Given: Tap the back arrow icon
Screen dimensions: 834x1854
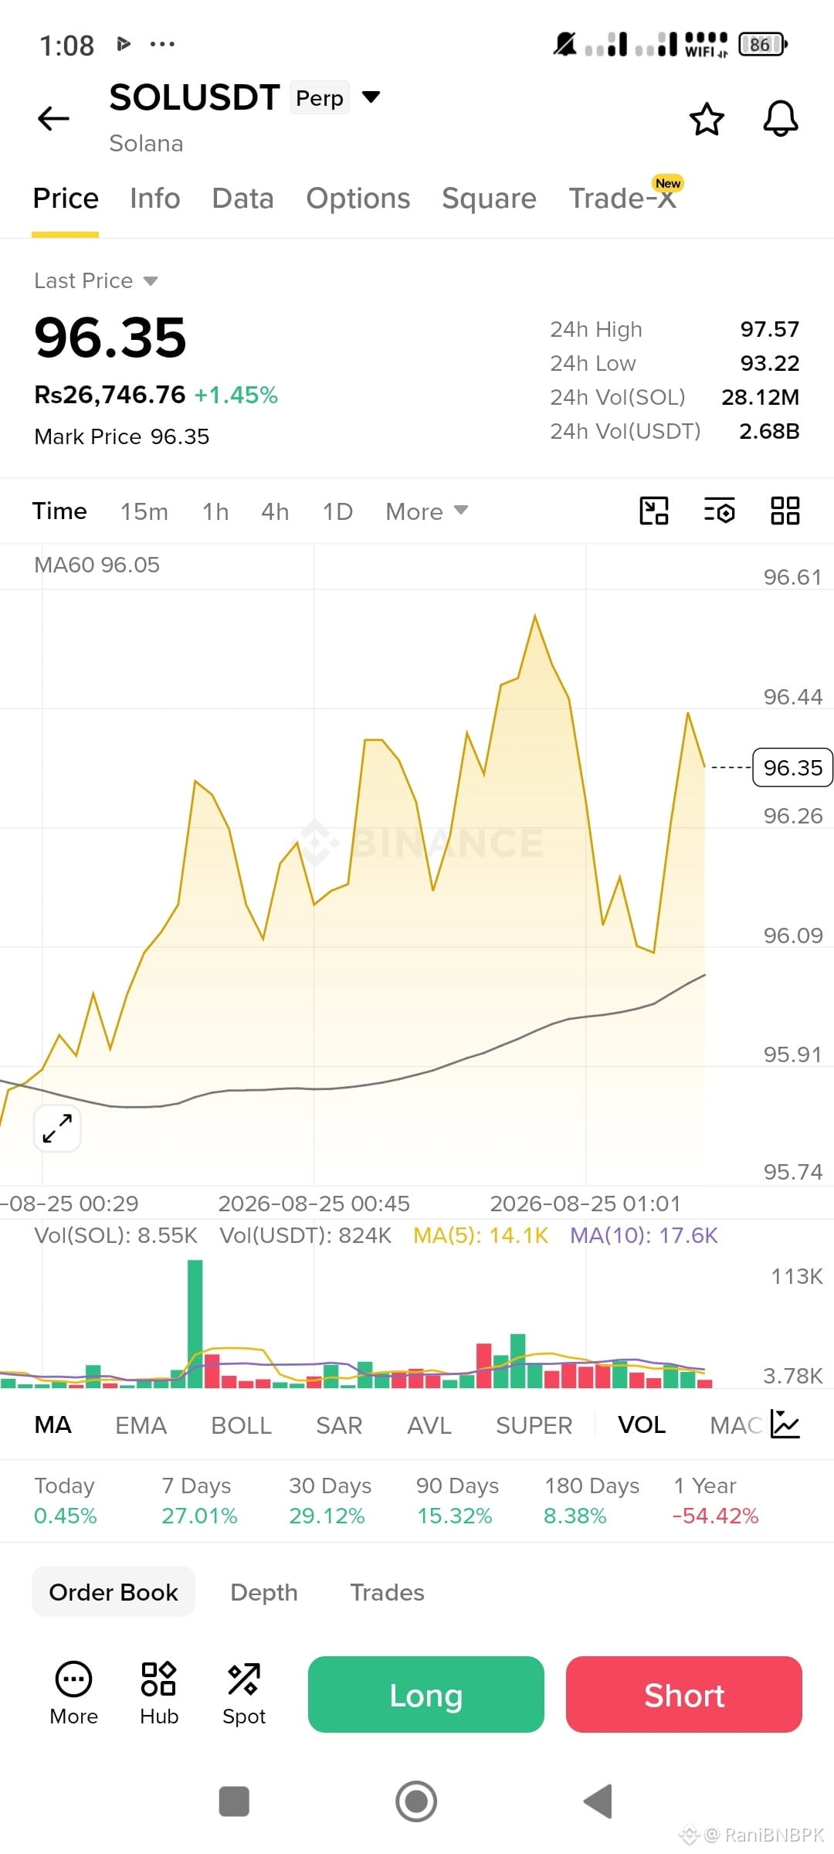Looking at the screenshot, I should [x=53, y=118].
